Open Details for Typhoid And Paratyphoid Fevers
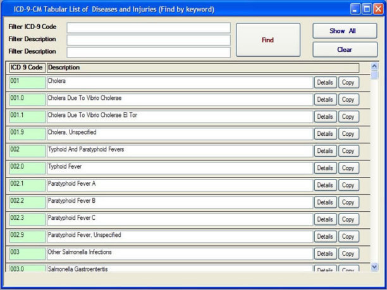 tap(325, 151)
